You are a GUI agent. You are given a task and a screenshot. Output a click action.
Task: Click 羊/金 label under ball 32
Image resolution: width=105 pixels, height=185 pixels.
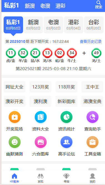coord(23,61)
